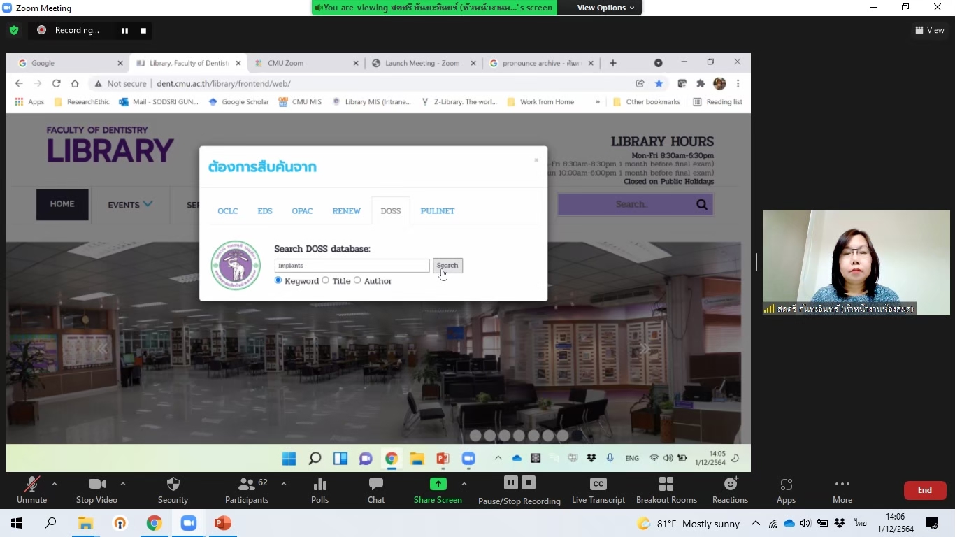Click the green Share Screen icon

438,484
